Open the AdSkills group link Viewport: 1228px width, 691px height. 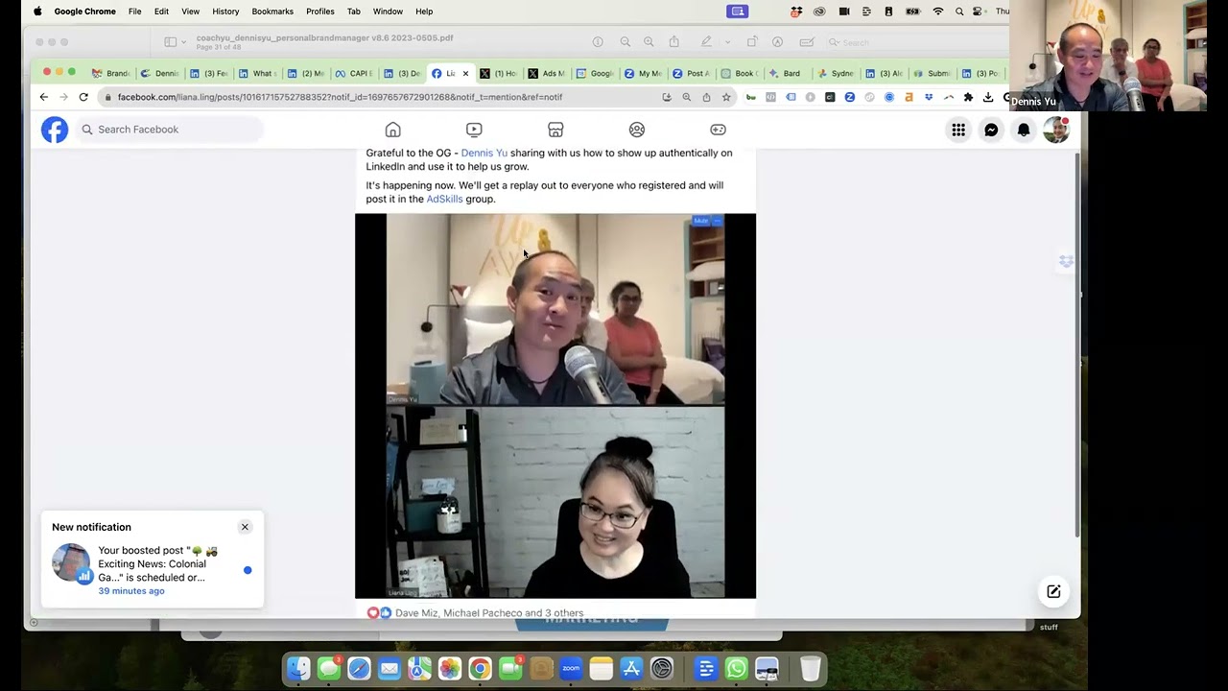click(x=444, y=199)
